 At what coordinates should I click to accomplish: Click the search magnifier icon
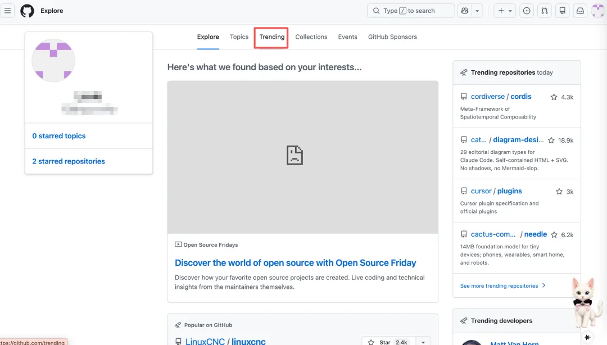(376, 11)
